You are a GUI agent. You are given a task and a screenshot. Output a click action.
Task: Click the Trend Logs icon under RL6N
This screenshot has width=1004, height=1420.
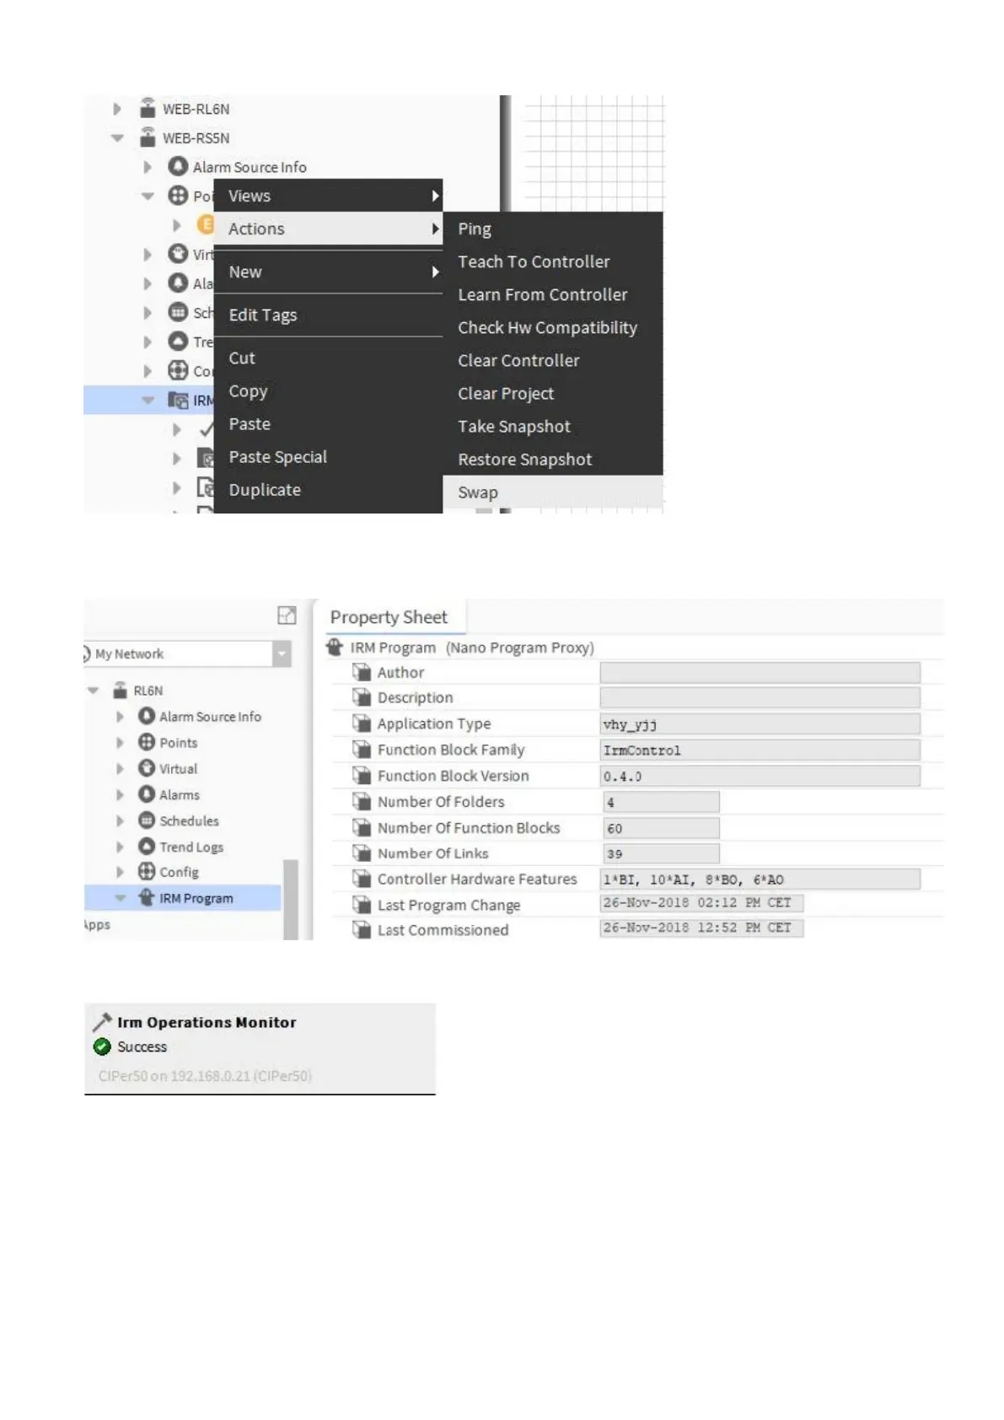147,846
